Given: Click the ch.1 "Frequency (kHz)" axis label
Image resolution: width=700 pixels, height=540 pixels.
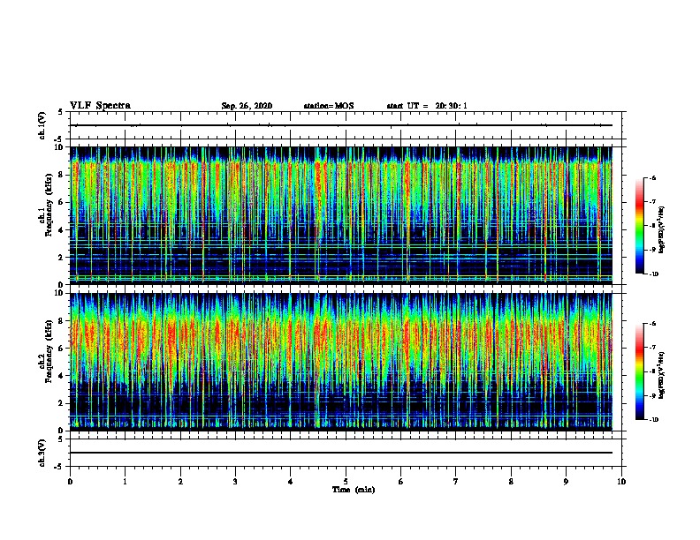Looking at the screenshot, I should 49,206.
